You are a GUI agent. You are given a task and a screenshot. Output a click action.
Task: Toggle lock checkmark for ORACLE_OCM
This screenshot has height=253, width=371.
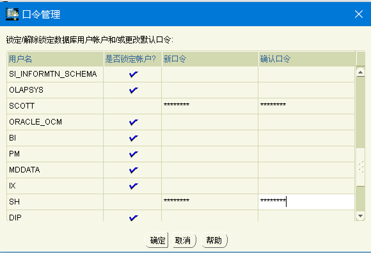(134, 122)
